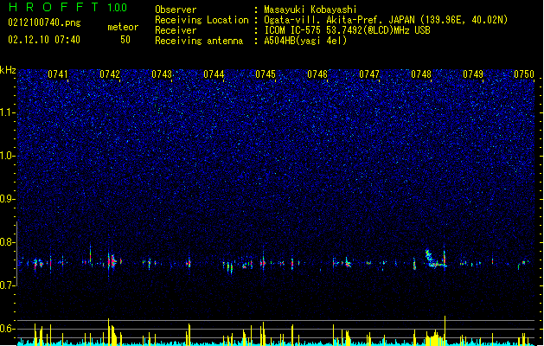The height and width of the screenshot is (346, 544).
Task: Click the 1.1 kHz axis label
Action: click(8, 112)
